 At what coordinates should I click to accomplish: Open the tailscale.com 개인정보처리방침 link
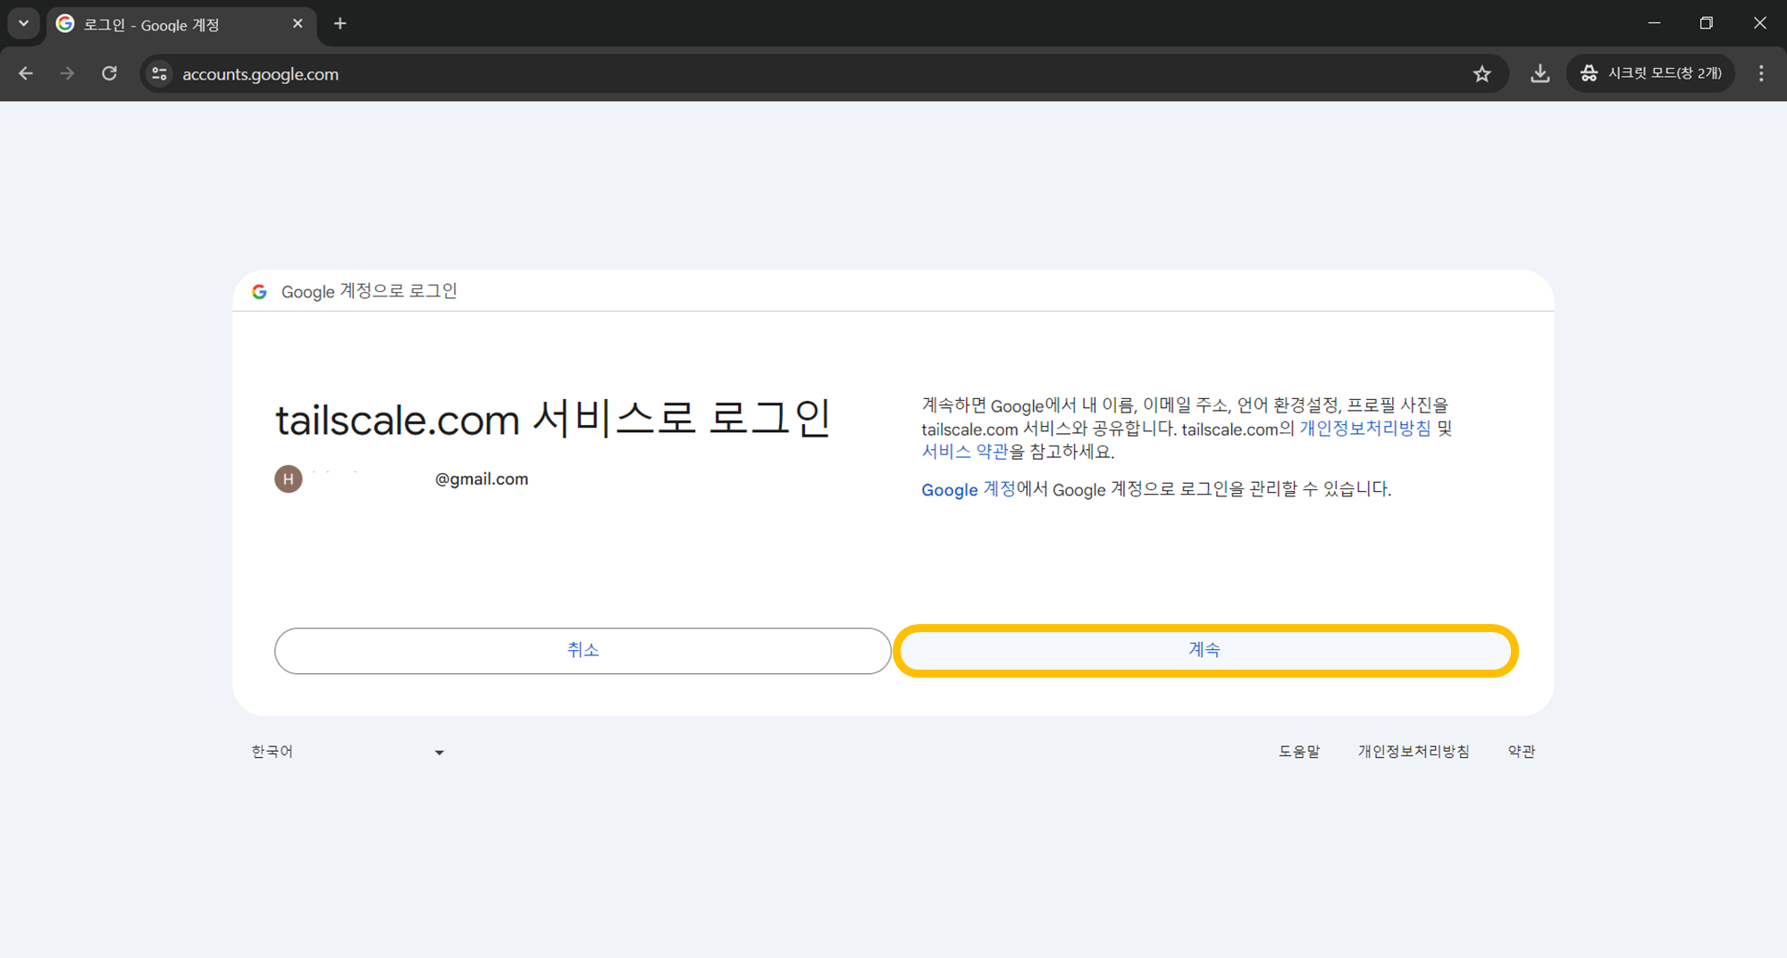pos(1364,429)
